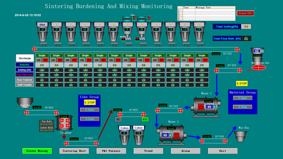The image size is (283, 159).
Task: Click the Total Setting value field
Action: 246,27
